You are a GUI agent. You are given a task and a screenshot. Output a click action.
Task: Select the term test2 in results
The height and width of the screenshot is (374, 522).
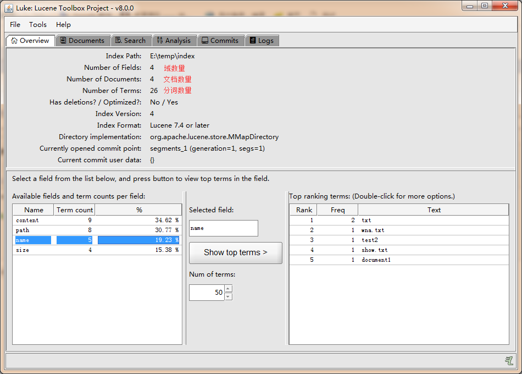(x=399, y=240)
